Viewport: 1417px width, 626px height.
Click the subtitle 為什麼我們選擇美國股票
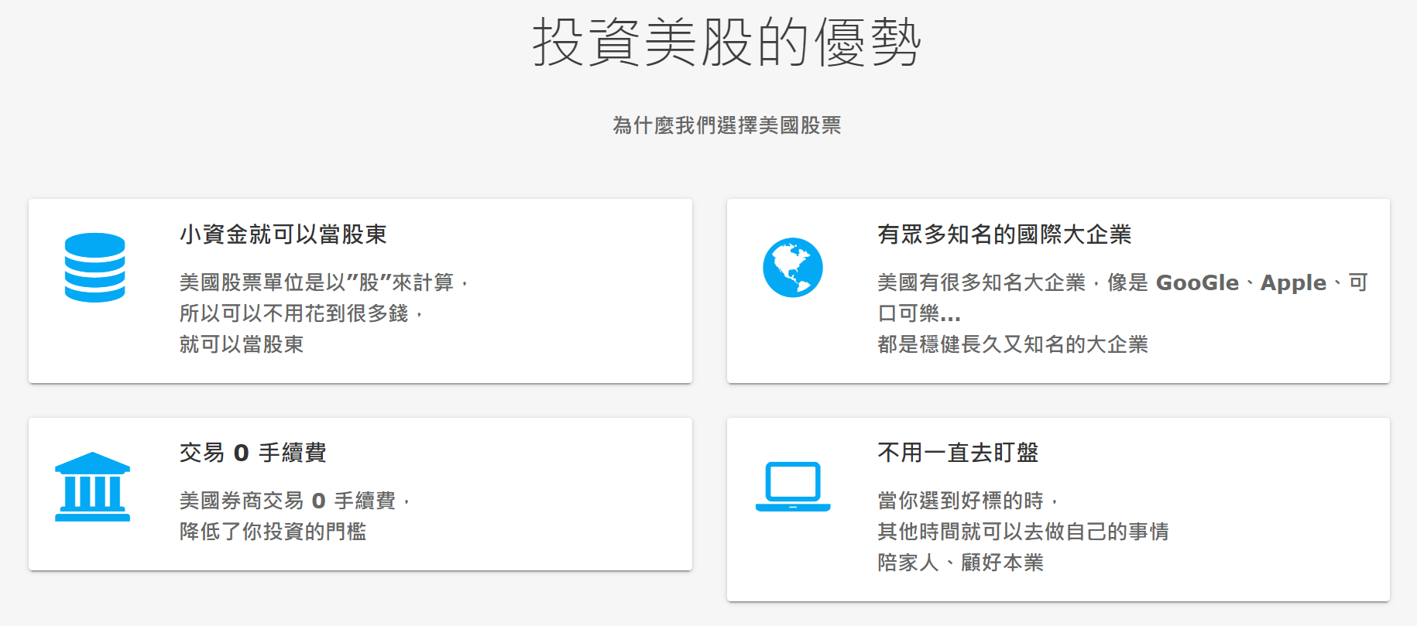click(726, 125)
